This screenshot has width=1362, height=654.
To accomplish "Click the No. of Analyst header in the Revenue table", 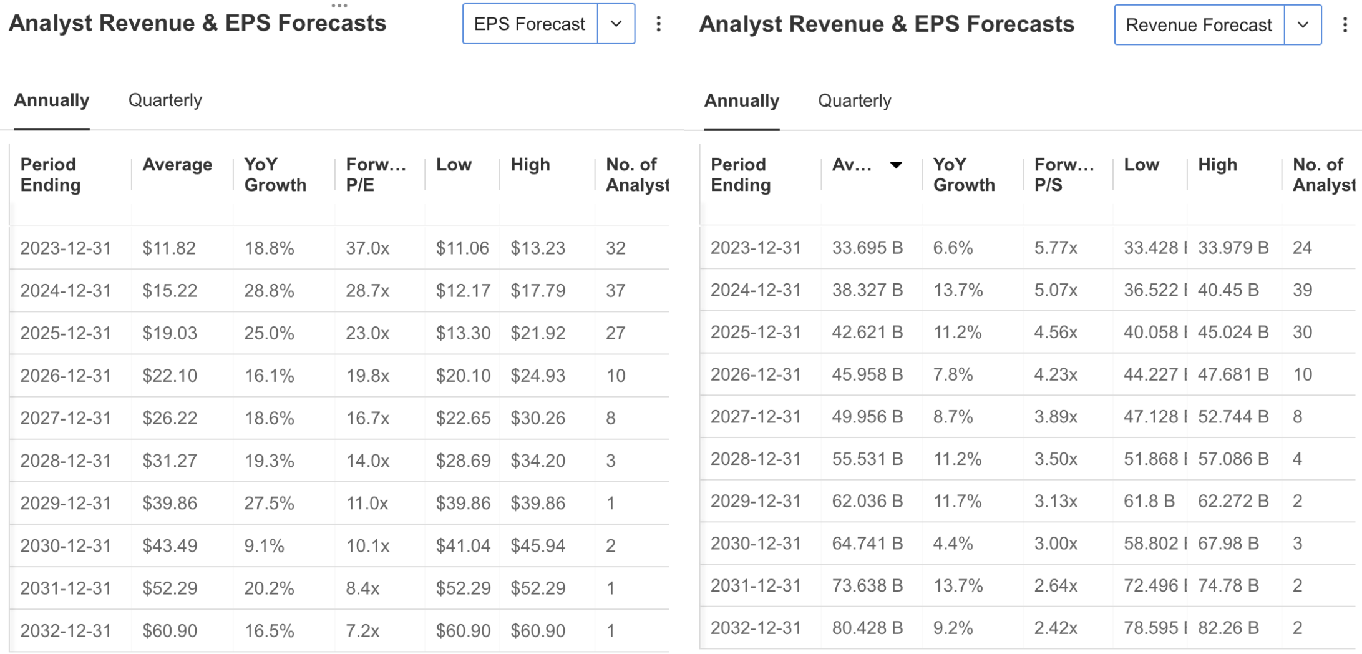I will coord(1324,175).
